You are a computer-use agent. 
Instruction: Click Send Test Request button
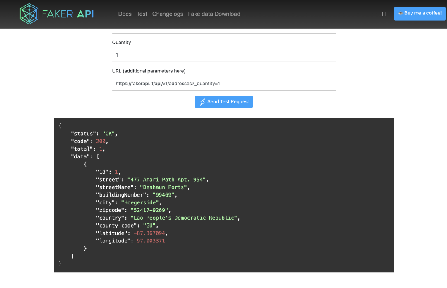[224, 101]
